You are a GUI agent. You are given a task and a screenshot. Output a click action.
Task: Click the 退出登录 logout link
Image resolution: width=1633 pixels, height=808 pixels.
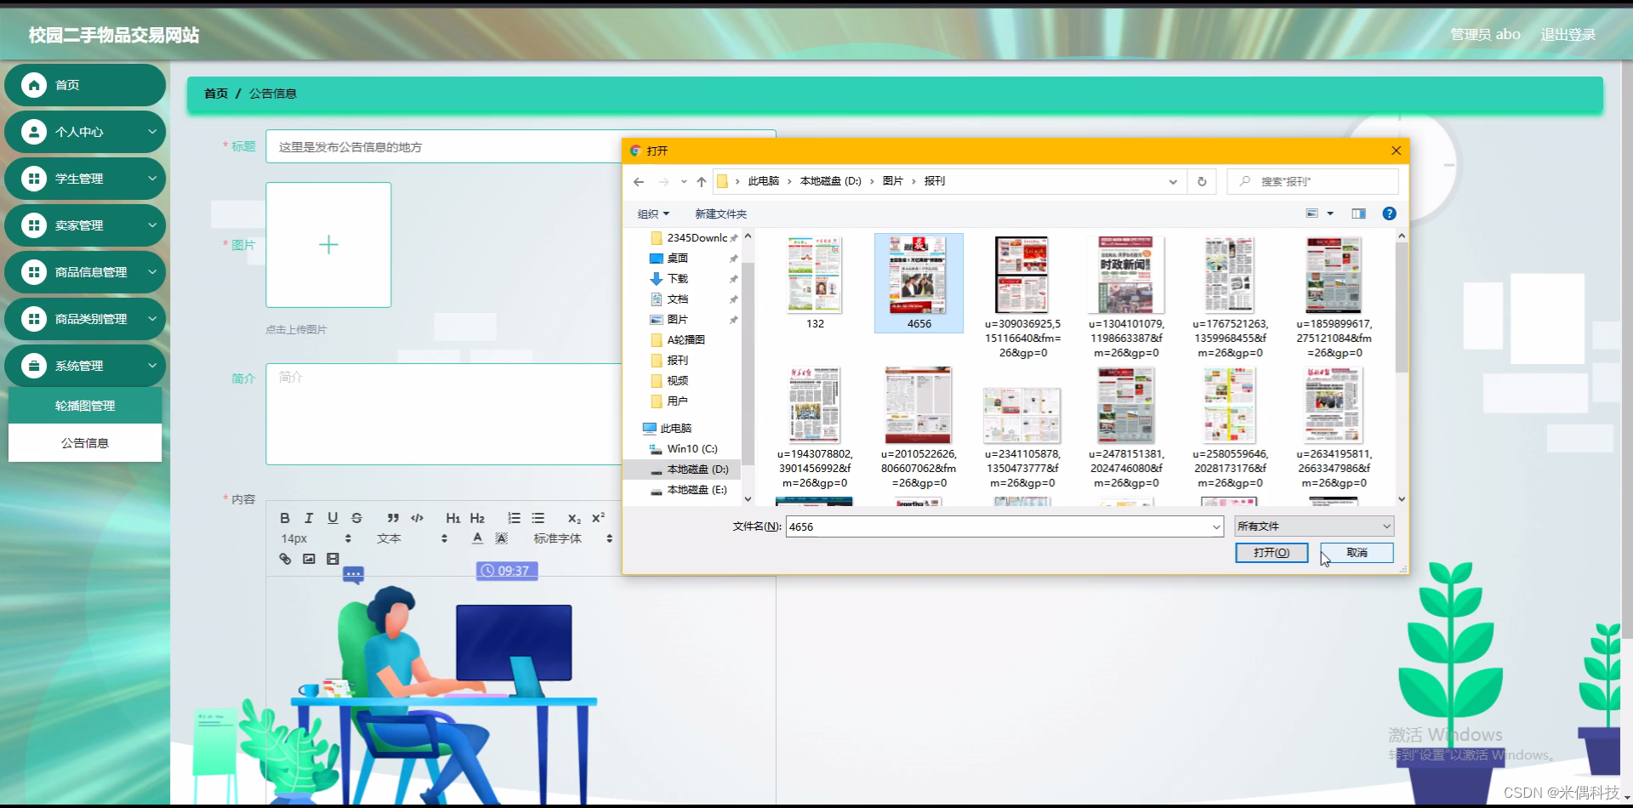coord(1569,34)
